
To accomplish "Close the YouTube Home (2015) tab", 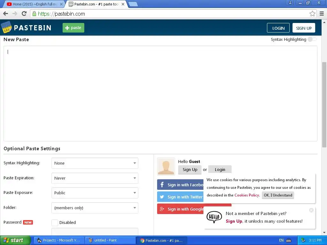I will (61, 4).
